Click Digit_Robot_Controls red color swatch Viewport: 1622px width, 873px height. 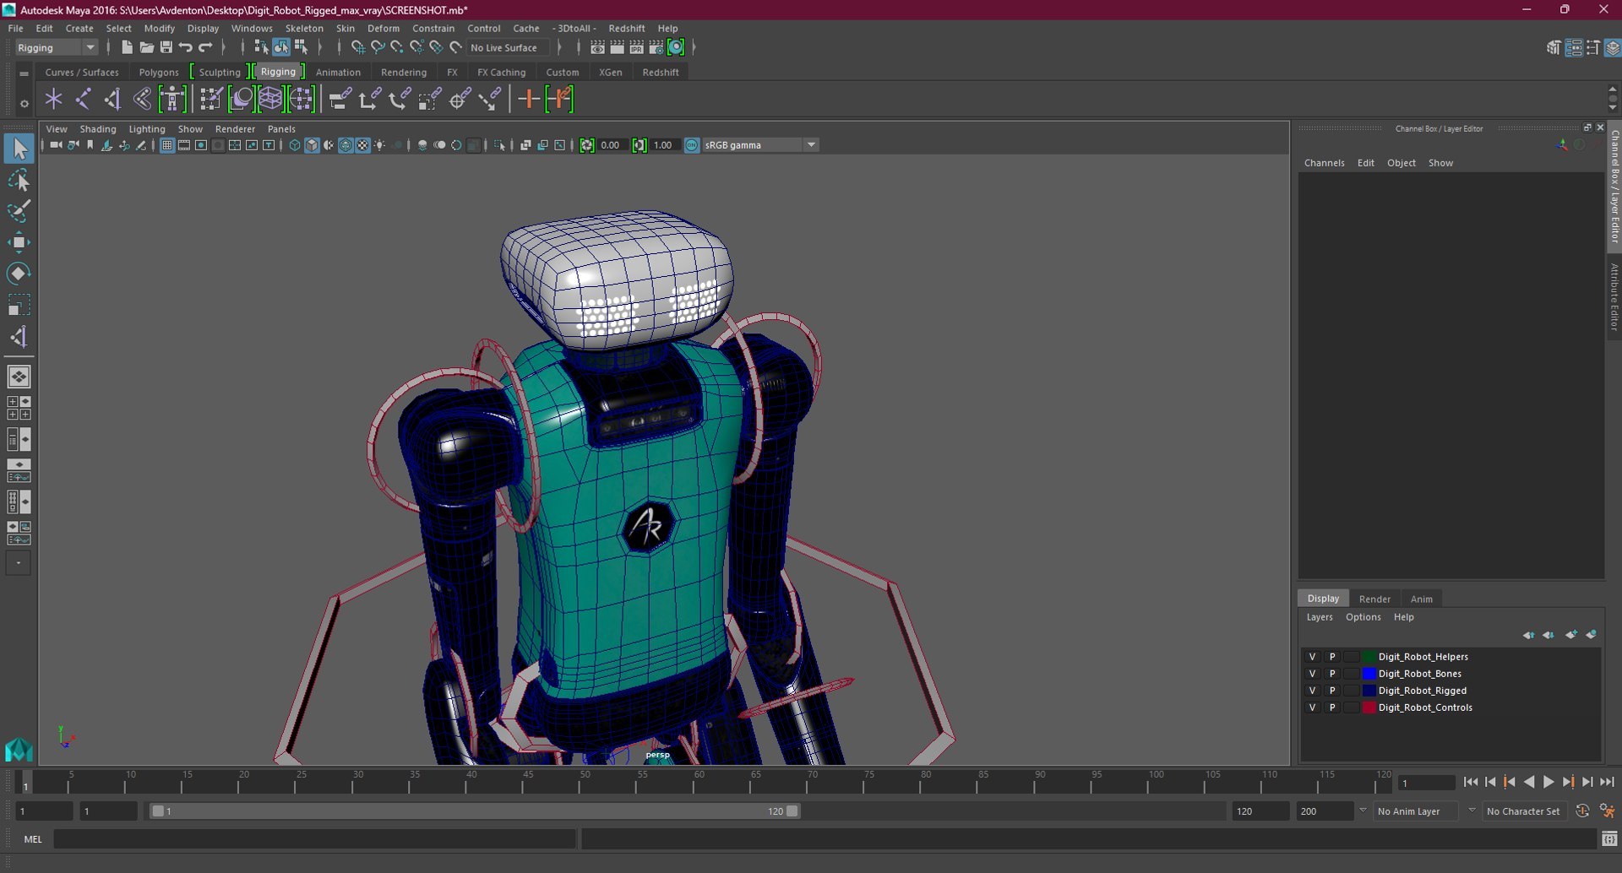tap(1369, 708)
